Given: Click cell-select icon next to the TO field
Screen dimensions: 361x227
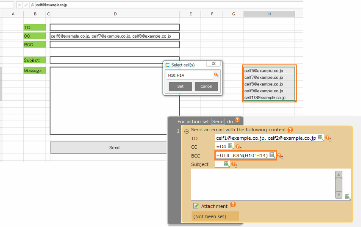Looking at the screenshot, I should tap(320, 138).
